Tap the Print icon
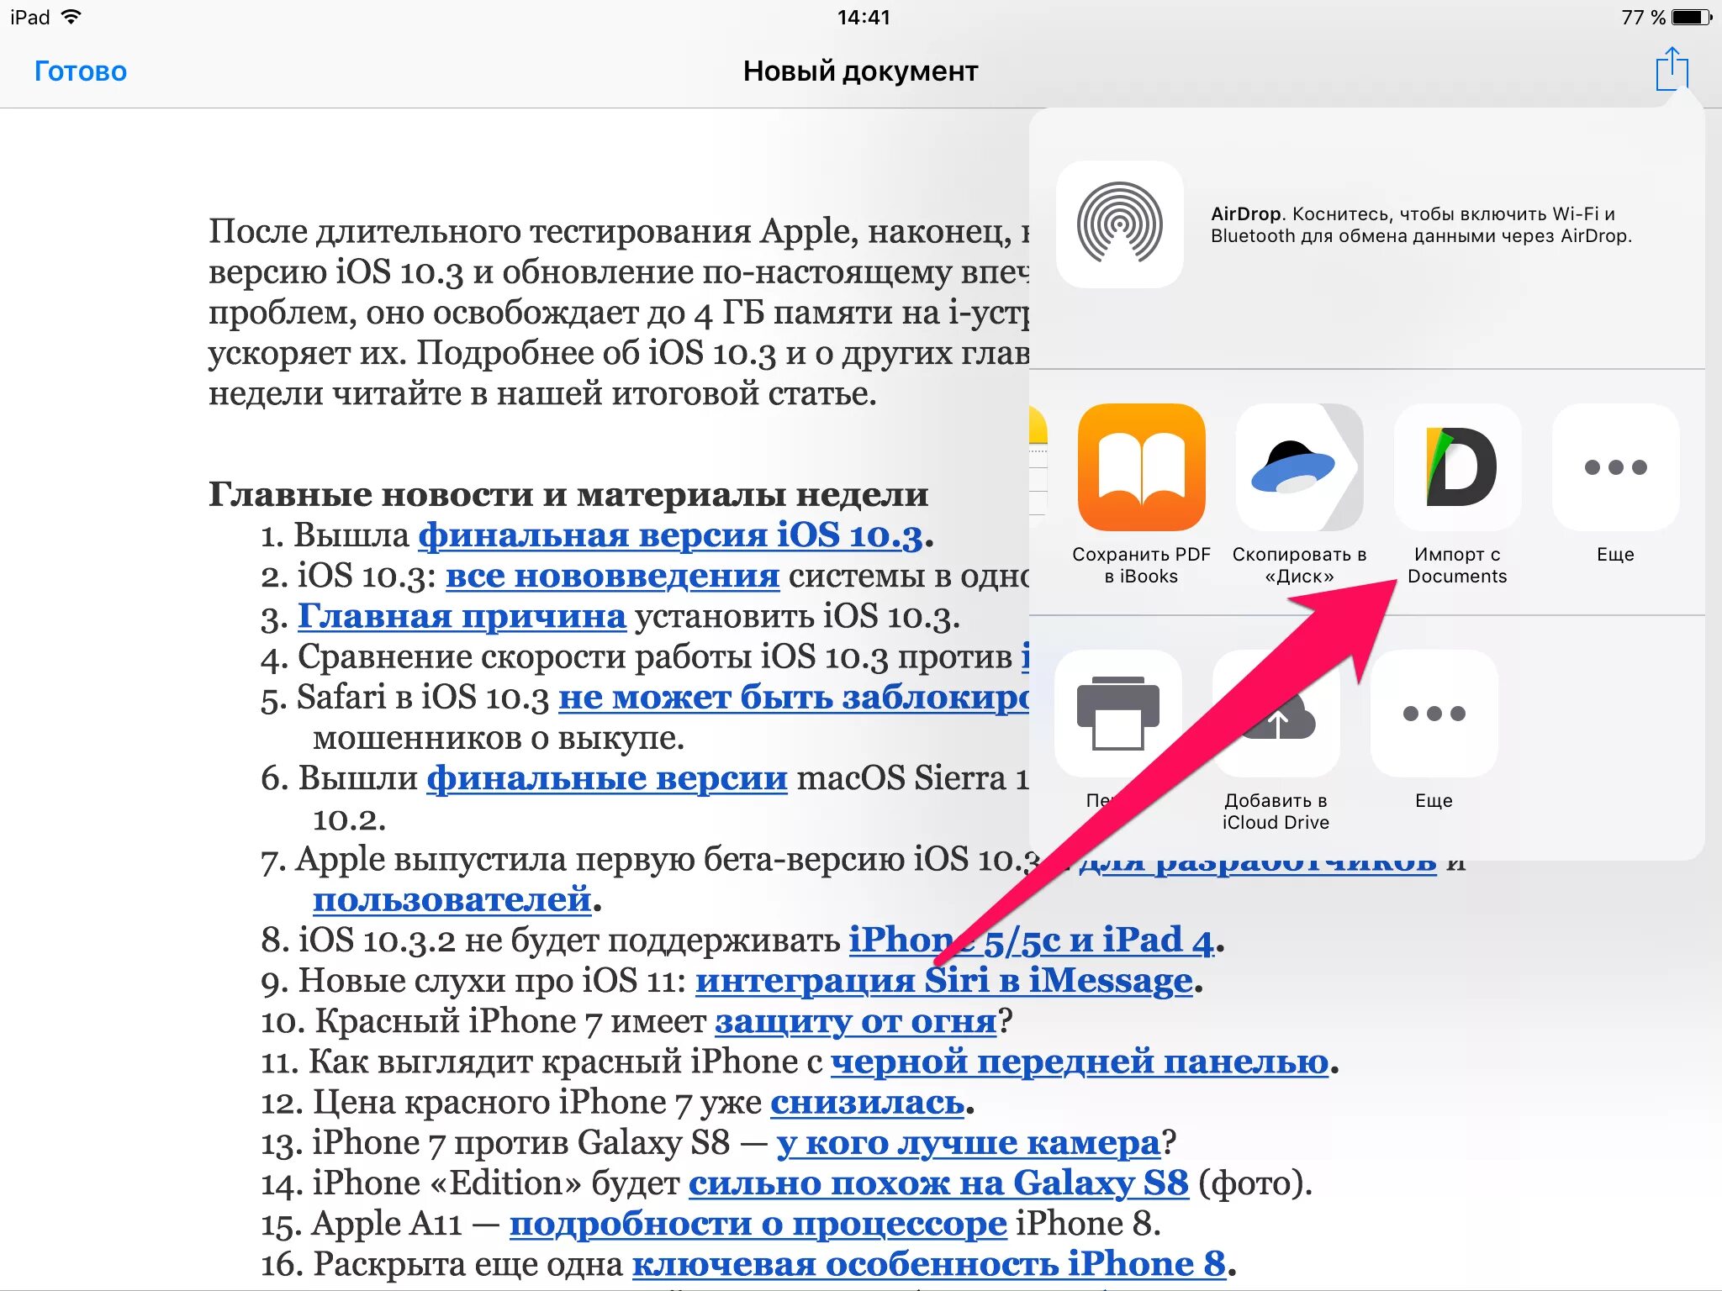Screen dimensions: 1722x1291 click(x=1118, y=714)
